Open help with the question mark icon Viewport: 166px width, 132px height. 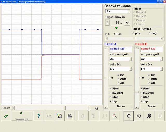39,116
